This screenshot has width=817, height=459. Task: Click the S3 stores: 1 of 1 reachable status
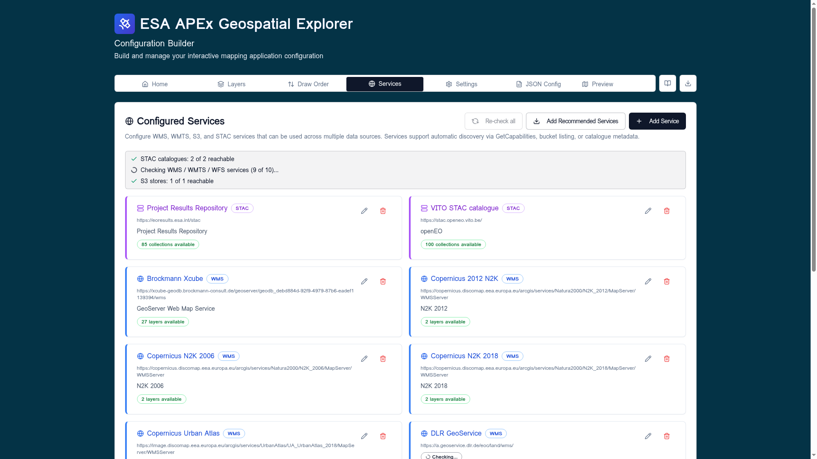177,181
